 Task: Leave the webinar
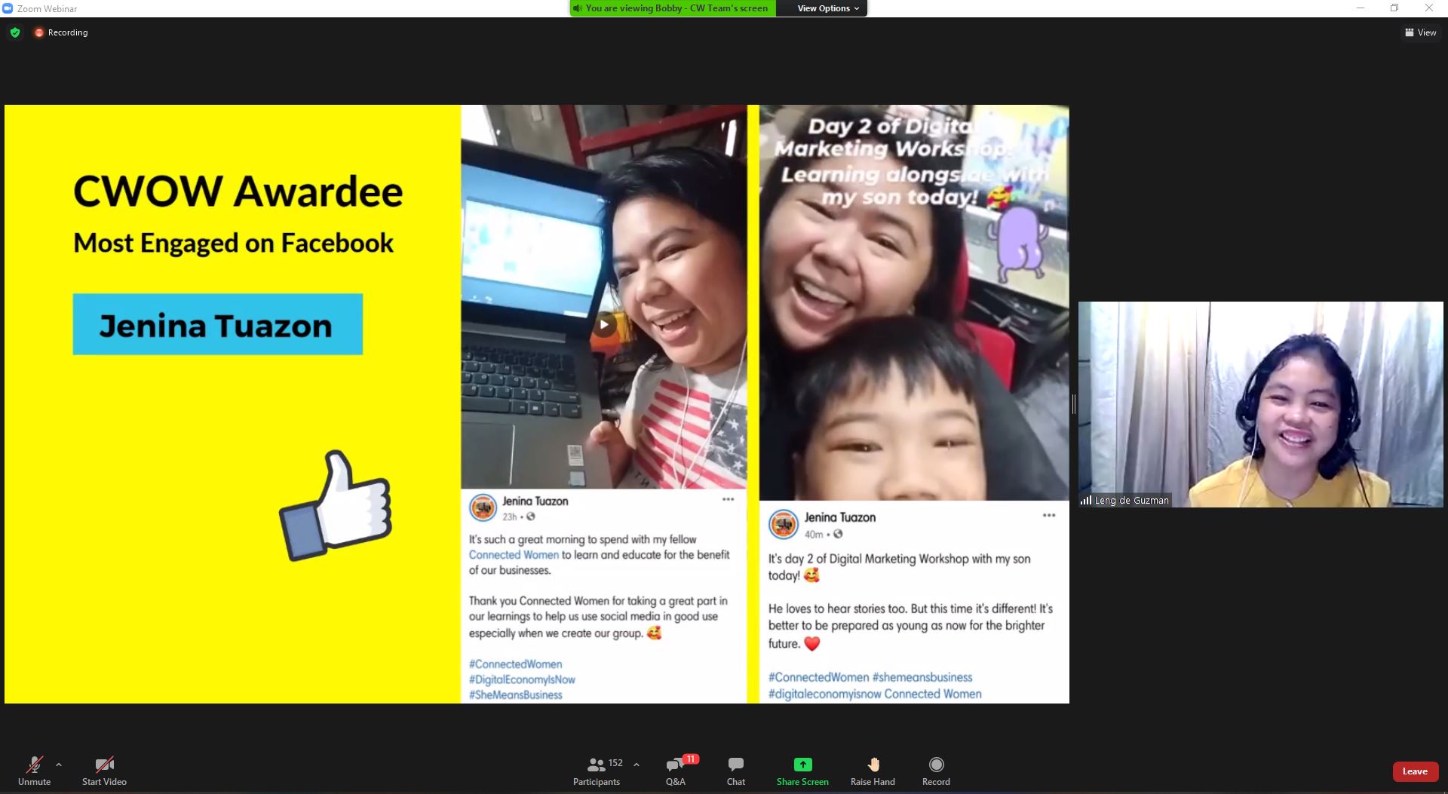tap(1415, 771)
